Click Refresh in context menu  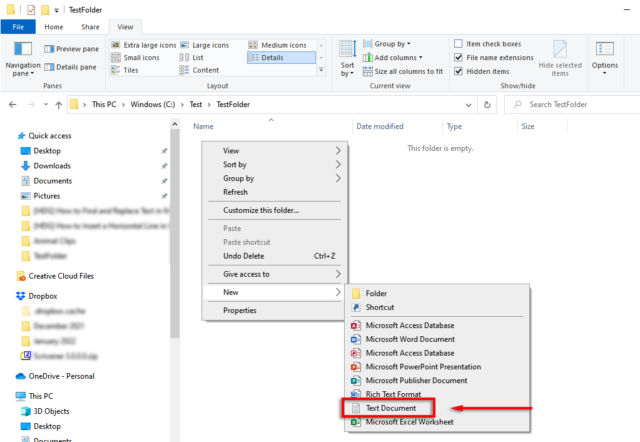[275, 192]
